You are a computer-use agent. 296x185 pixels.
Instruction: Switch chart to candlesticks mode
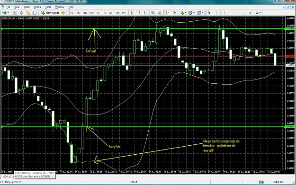click(x=139, y=13)
